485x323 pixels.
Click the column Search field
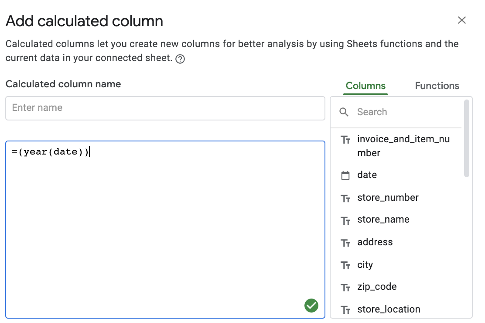click(x=406, y=112)
